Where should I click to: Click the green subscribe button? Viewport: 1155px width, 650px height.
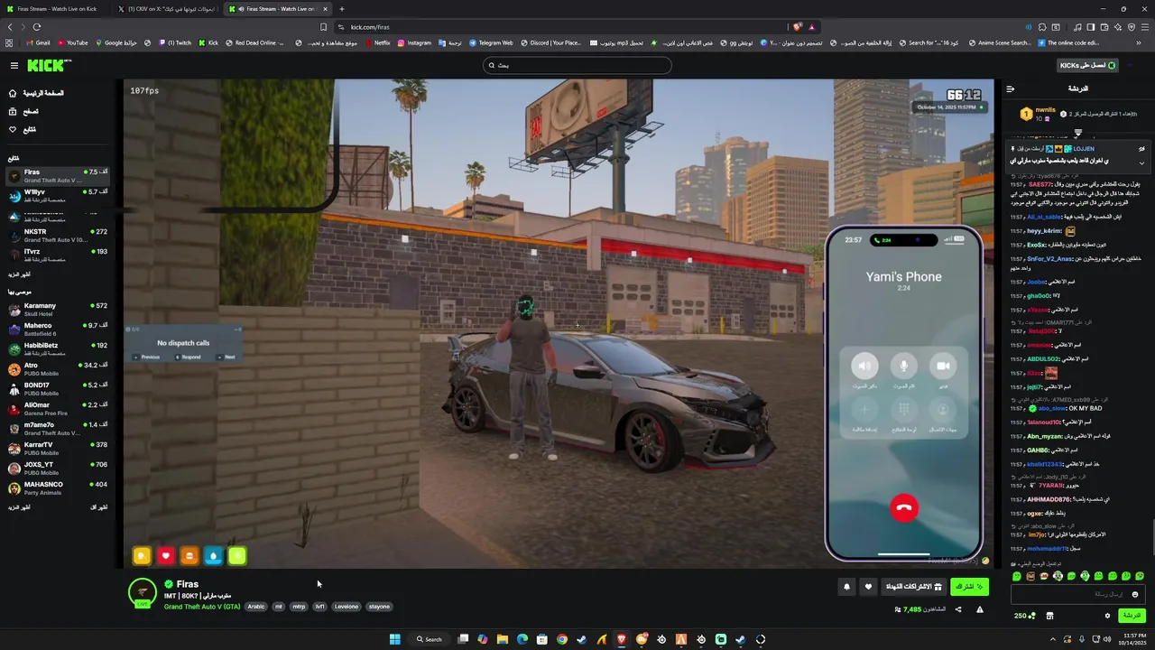[969, 587]
